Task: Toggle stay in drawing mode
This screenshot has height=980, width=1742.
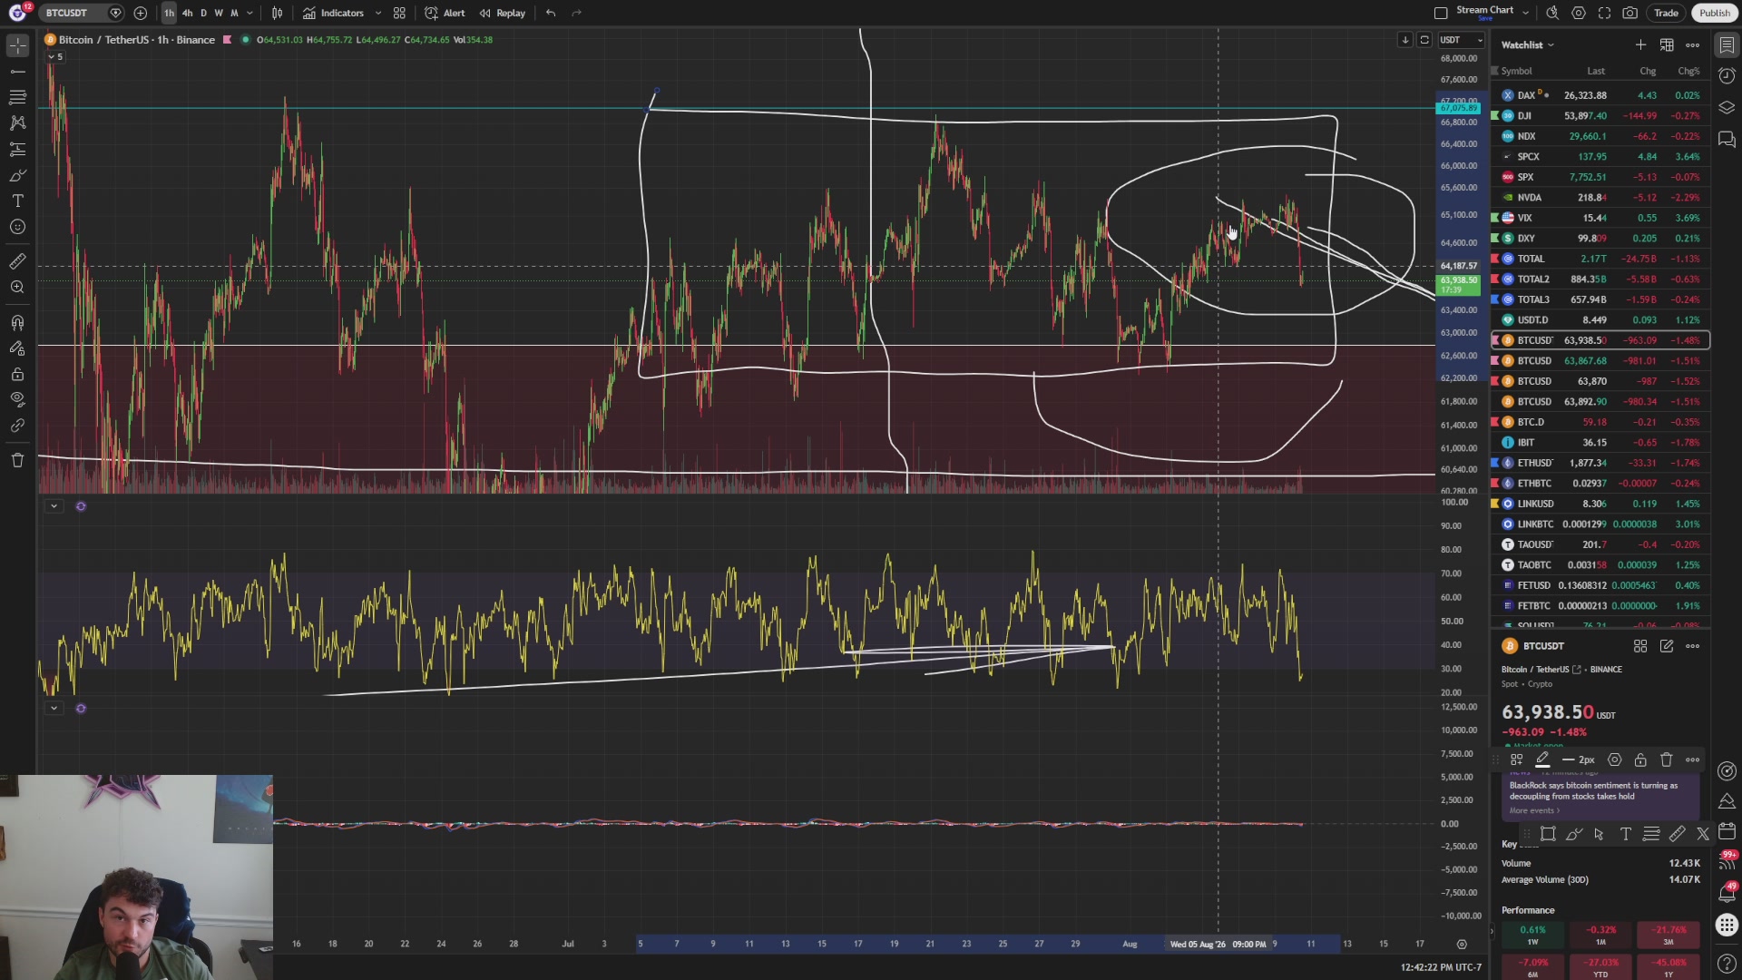Action: coord(17,348)
